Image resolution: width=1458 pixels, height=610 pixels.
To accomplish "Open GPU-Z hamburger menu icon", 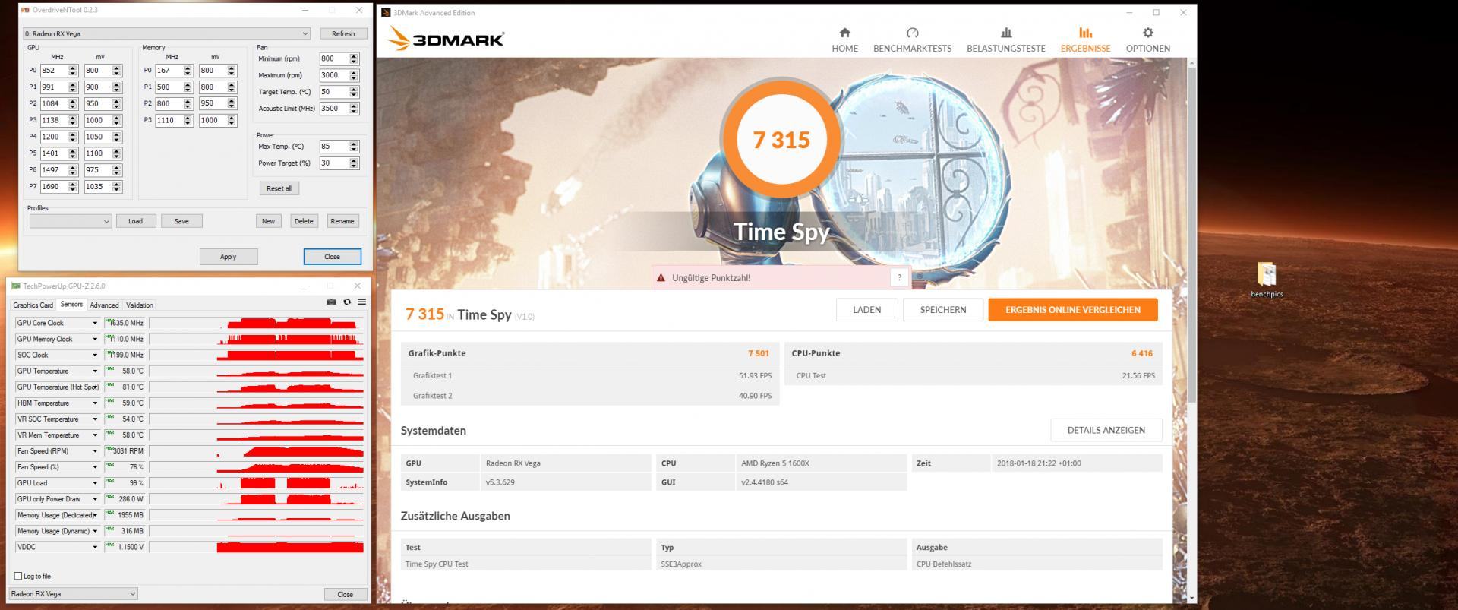I will [362, 302].
